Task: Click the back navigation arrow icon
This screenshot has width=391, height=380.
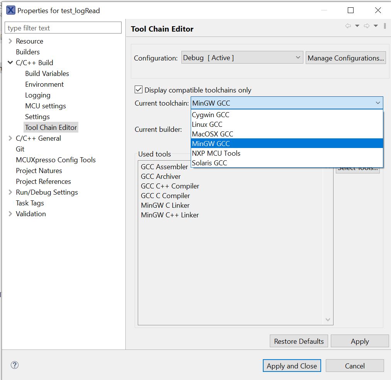Action: point(348,26)
